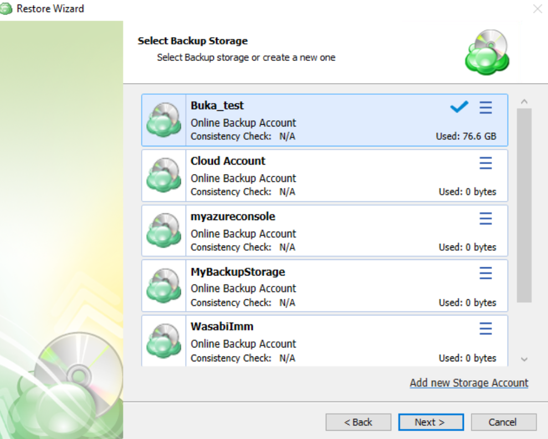Open the hamburger menu for myazureconsole
548x439 pixels.
click(x=485, y=218)
